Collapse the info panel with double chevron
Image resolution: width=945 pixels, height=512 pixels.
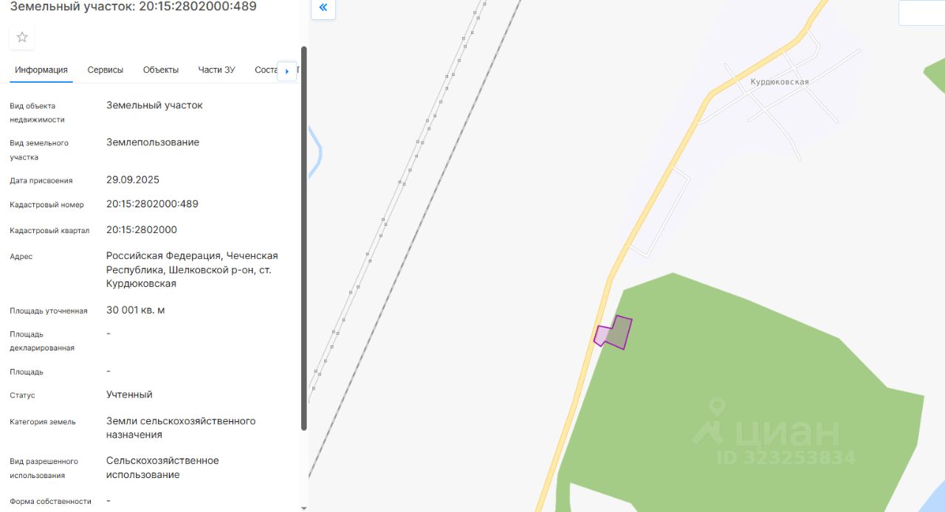pos(323,8)
